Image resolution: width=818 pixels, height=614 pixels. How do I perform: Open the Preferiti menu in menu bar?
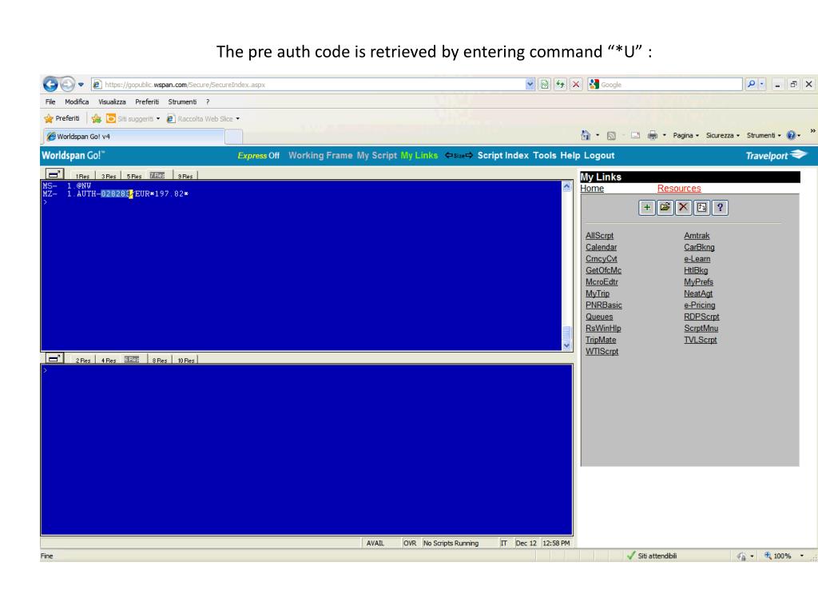point(147,102)
